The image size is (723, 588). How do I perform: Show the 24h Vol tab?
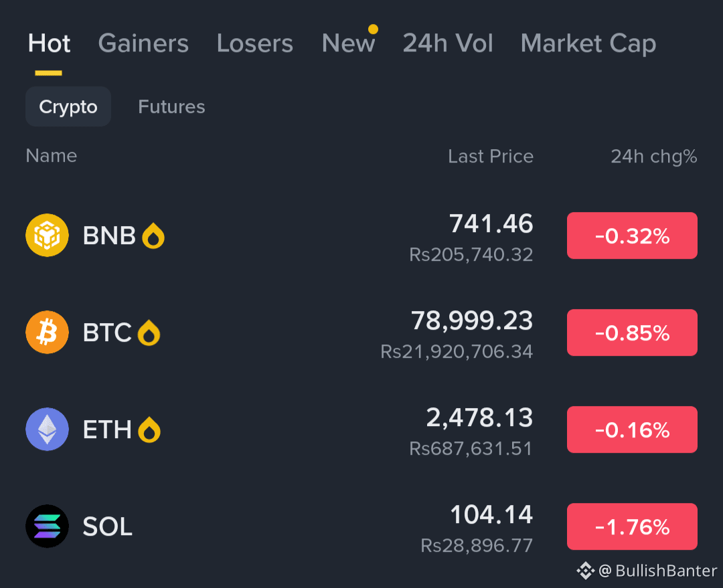[448, 43]
